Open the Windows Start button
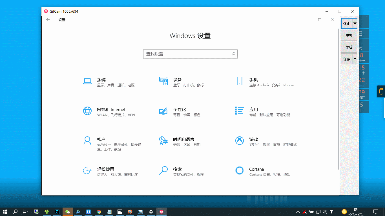The width and height of the screenshot is (385, 216). [5, 212]
